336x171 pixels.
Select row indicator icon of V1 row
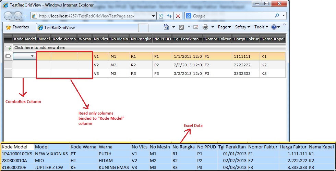point(8,56)
